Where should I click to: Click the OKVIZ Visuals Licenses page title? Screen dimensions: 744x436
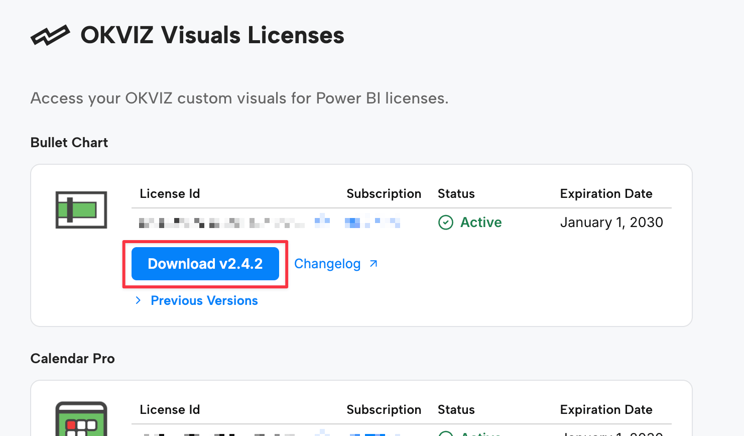(x=212, y=35)
